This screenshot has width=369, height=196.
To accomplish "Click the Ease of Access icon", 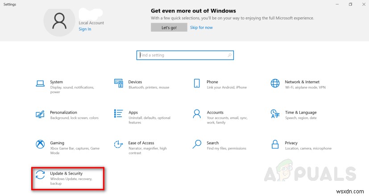I will pyautogui.click(x=118, y=144).
